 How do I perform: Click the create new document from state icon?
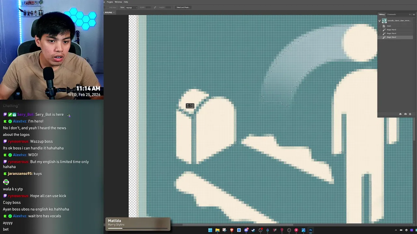click(x=400, y=114)
